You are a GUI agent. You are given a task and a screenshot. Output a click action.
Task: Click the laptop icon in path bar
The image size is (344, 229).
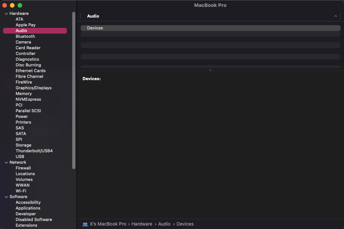pyautogui.click(x=85, y=224)
